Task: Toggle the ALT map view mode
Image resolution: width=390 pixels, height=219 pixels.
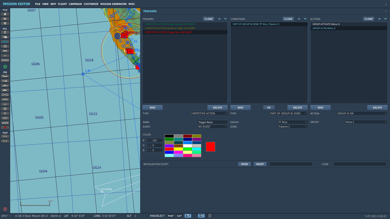Action: tap(188, 215)
